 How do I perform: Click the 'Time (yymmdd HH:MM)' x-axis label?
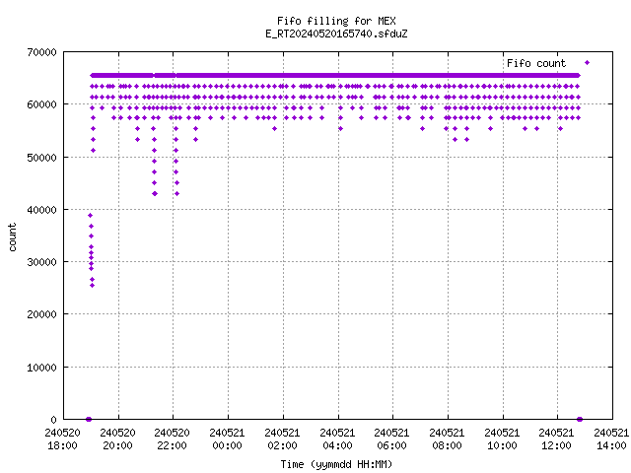(x=336, y=464)
